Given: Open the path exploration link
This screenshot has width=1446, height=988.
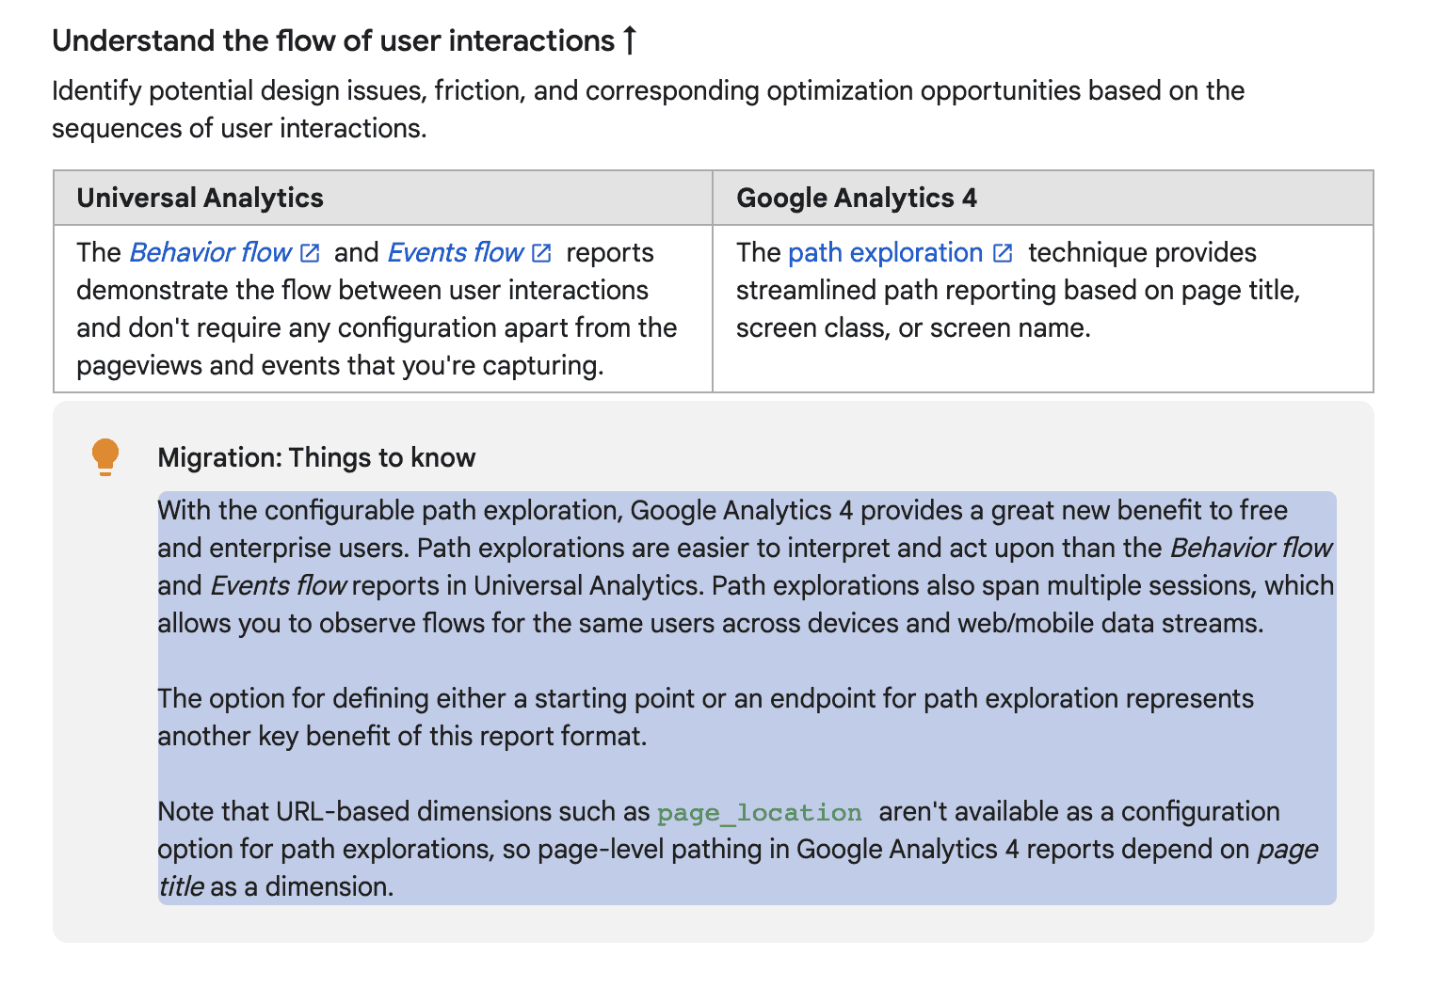Looking at the screenshot, I should [x=885, y=252].
